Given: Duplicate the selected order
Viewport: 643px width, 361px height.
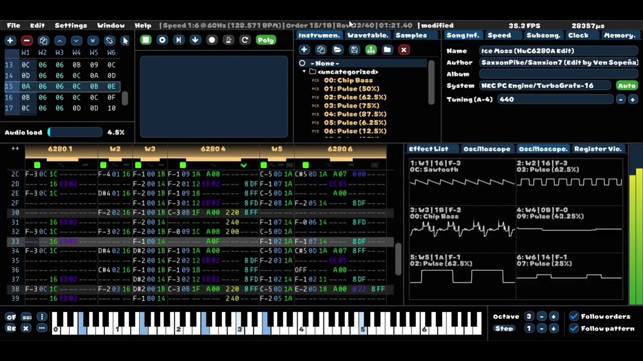Looking at the screenshot, I should click(x=43, y=41).
